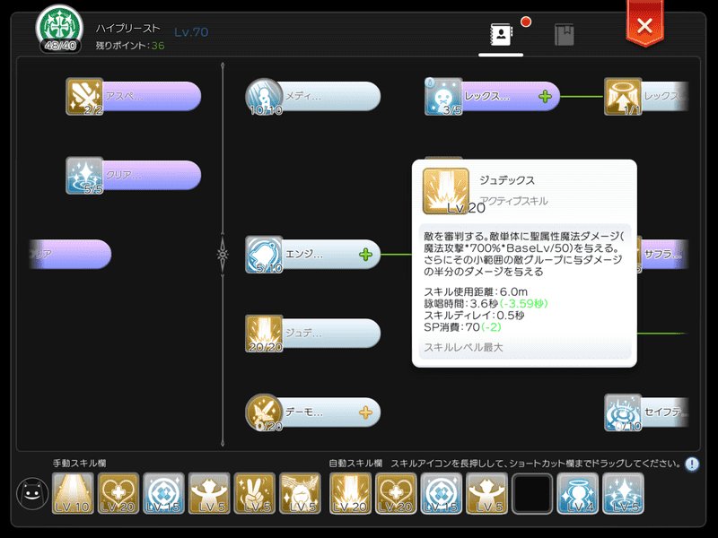Screen dimensions: 718x538
Task: Select the セイフテ skill icon showing 0/10
Action: (623, 412)
